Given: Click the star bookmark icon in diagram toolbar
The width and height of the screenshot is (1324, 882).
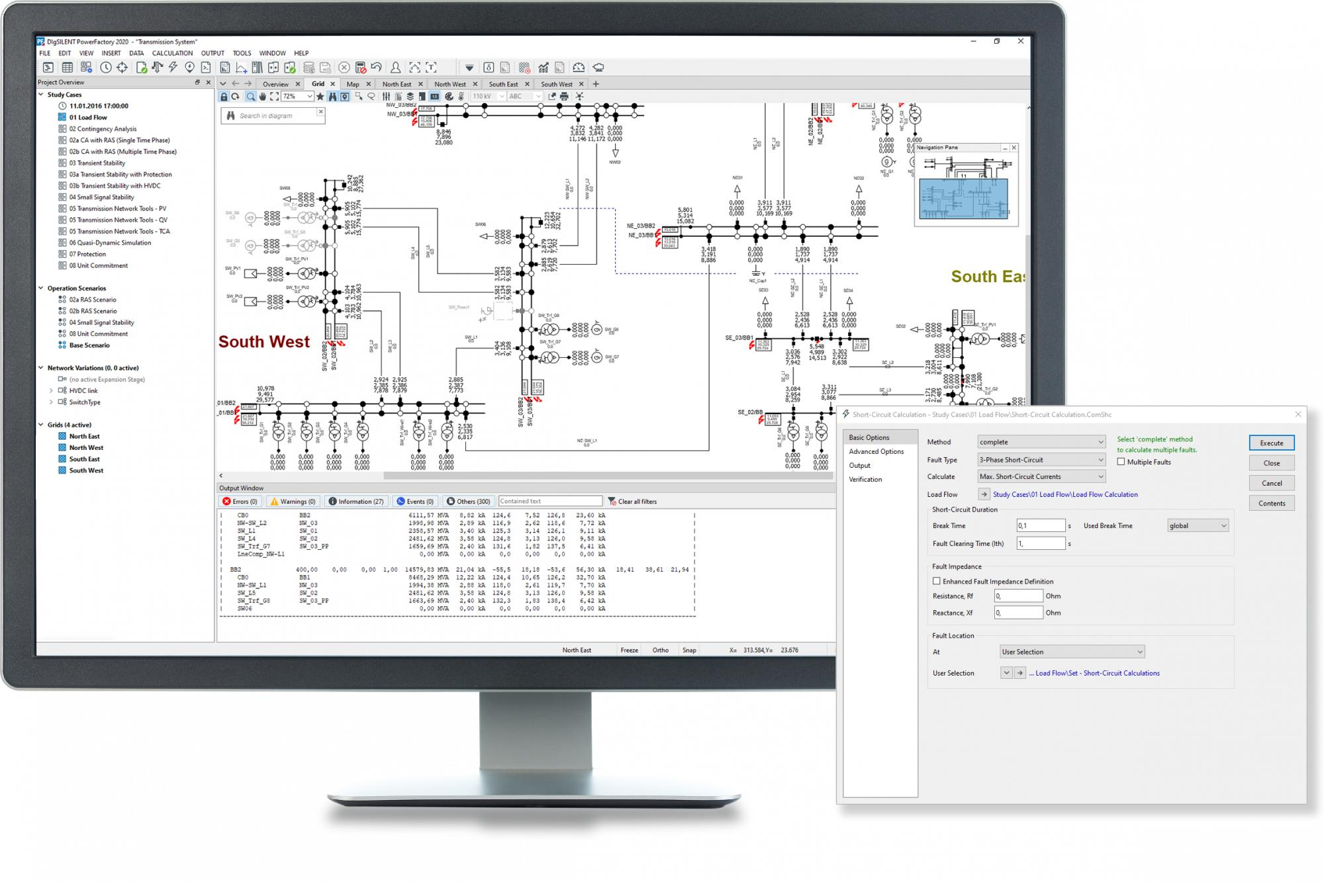Looking at the screenshot, I should [x=320, y=97].
